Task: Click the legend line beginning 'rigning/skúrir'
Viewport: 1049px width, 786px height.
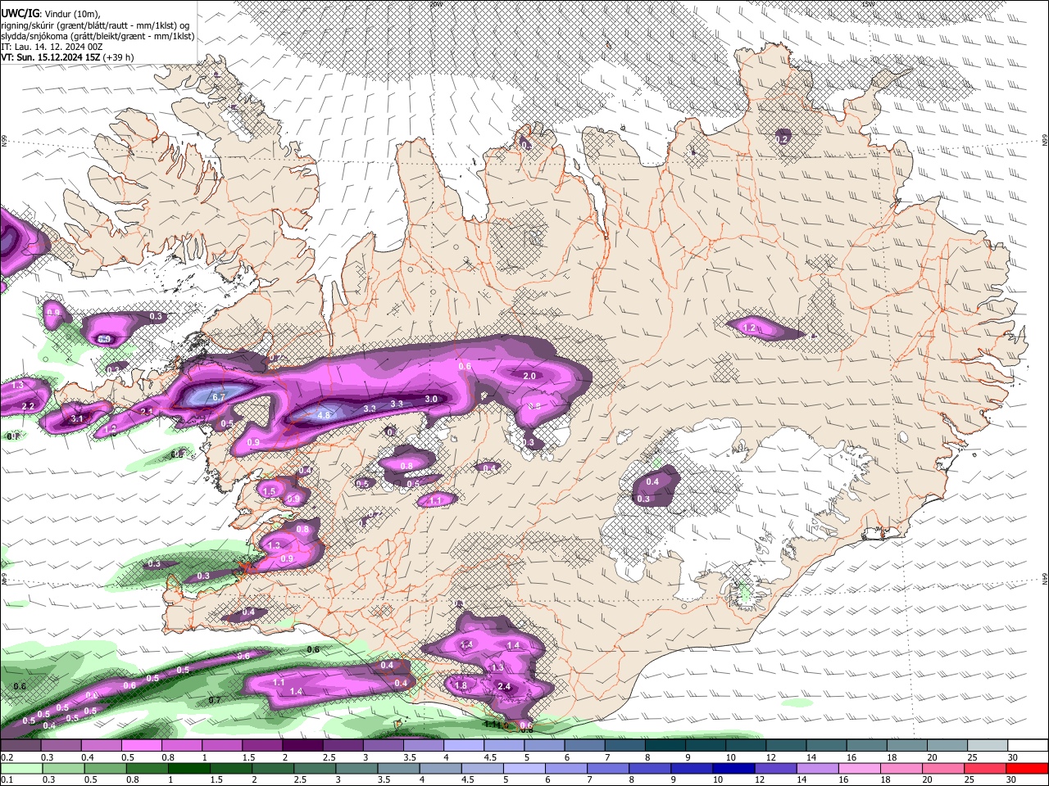Action: [95, 25]
